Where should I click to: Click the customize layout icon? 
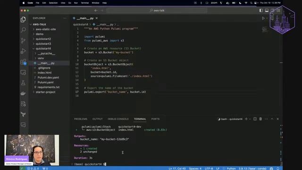point(278,10)
